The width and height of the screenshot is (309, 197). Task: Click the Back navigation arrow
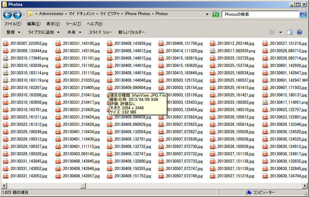[7, 14]
